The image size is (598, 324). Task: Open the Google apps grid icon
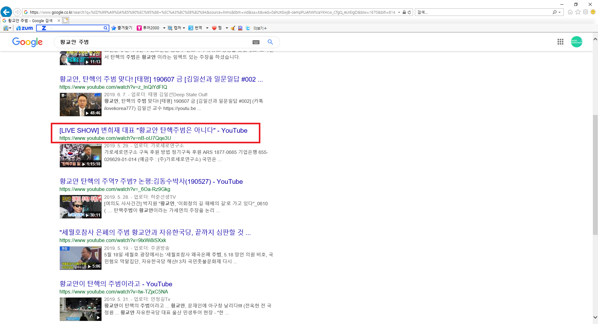tap(560, 42)
